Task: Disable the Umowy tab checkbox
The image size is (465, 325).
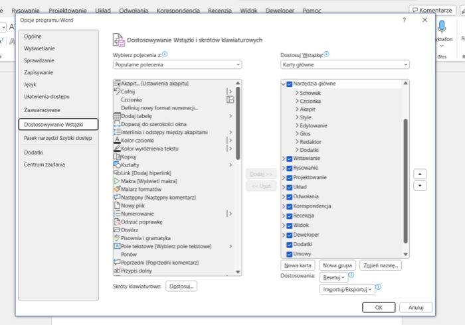Action: click(x=289, y=254)
